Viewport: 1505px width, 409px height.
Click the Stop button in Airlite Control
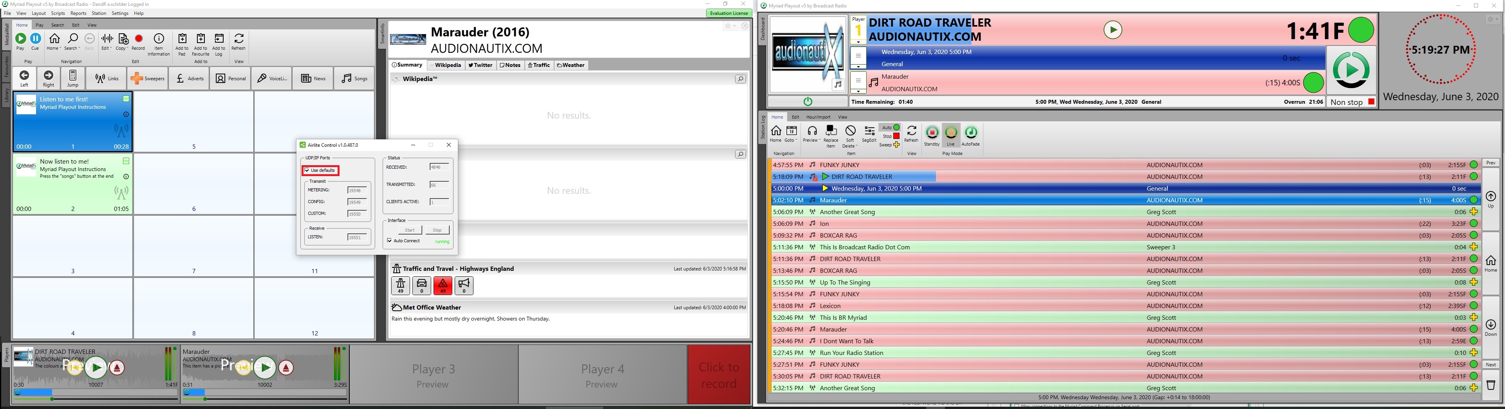437,230
